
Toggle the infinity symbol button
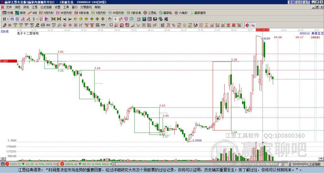(253, 25)
